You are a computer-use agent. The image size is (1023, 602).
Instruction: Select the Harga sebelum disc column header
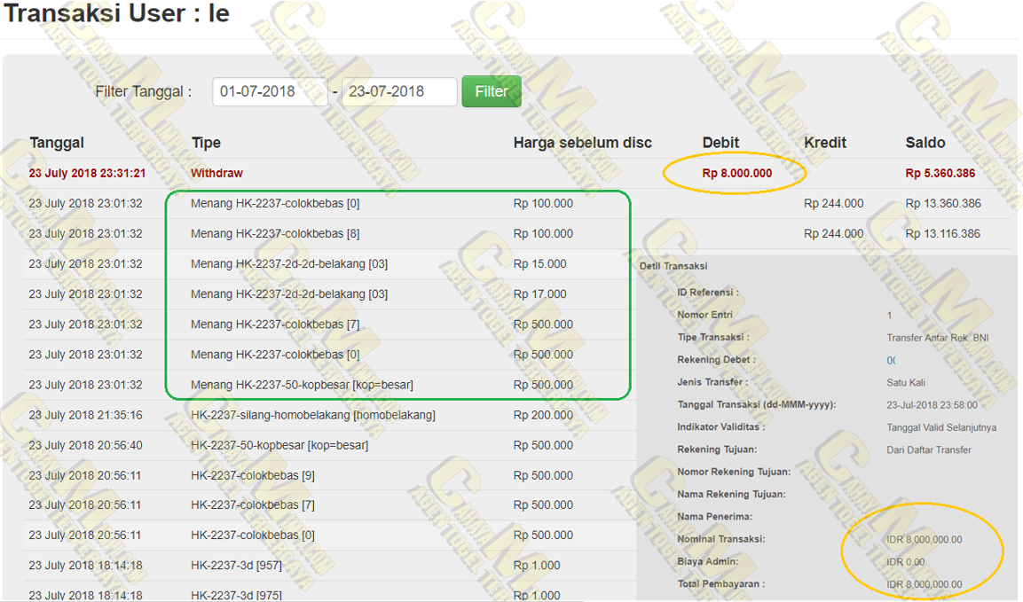tap(582, 143)
